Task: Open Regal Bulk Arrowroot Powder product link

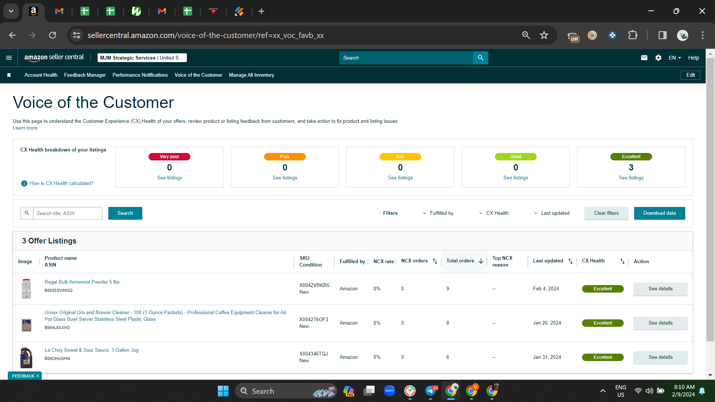Action: coord(82,282)
